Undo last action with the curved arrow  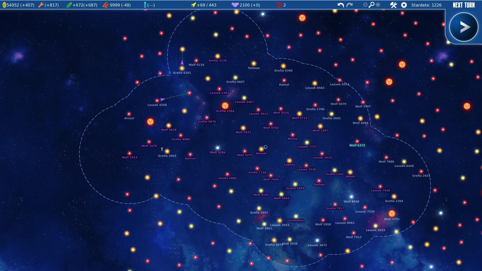coord(340,5)
